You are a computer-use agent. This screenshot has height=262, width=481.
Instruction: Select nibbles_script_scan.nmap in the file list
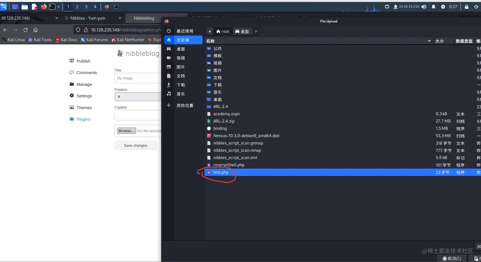click(x=343, y=150)
